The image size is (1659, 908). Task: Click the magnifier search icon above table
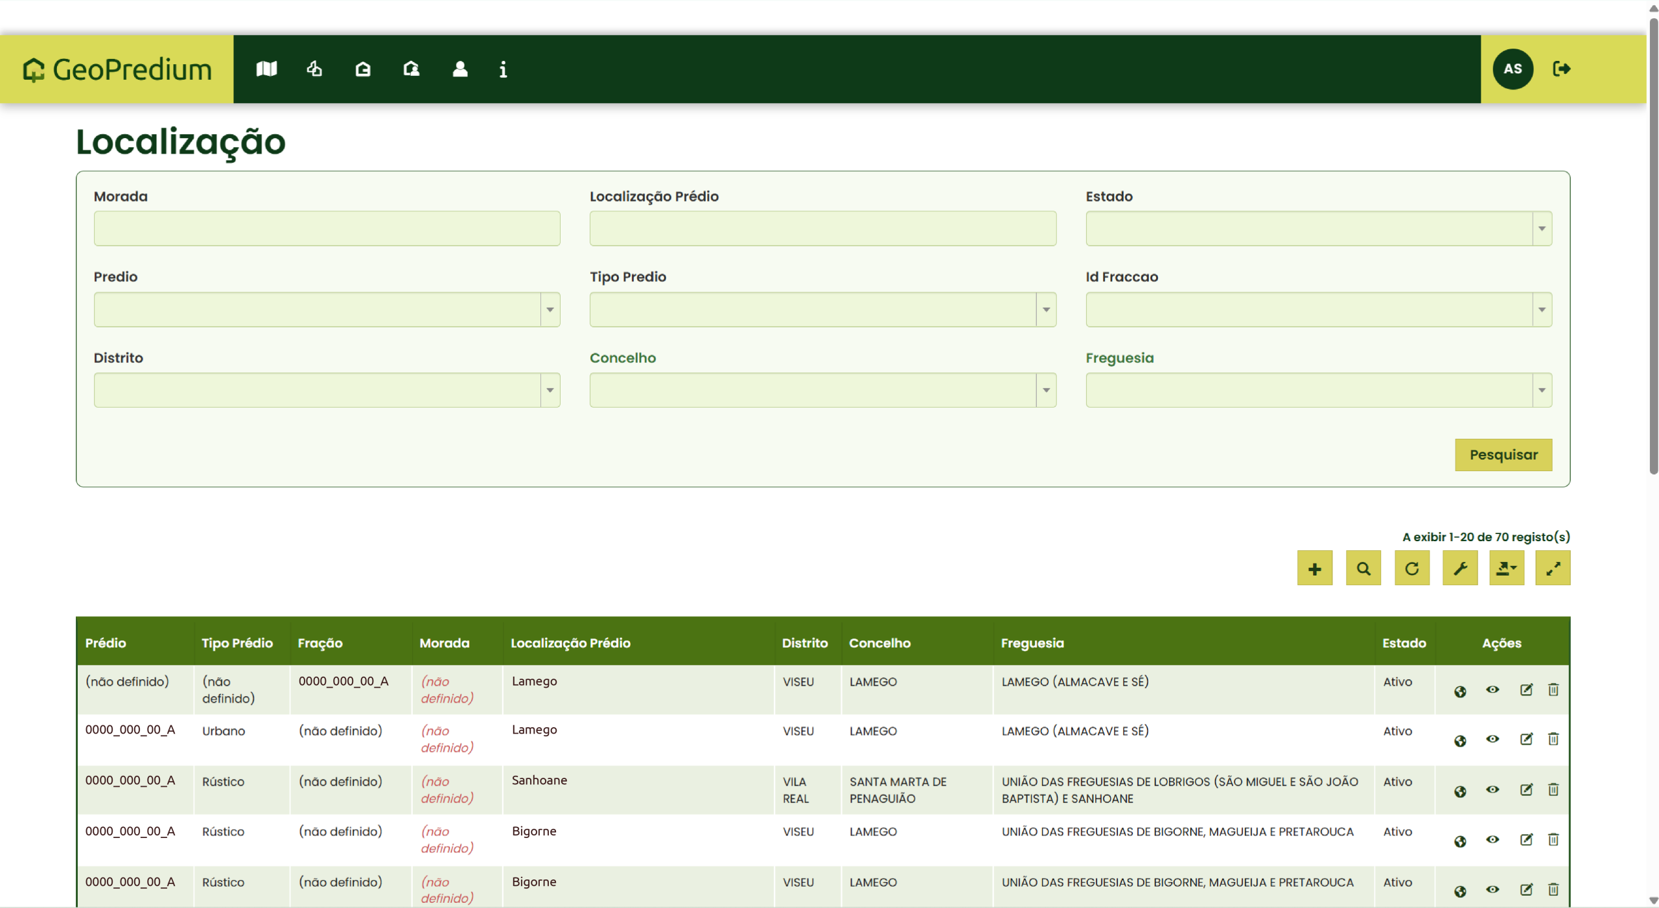click(x=1363, y=568)
